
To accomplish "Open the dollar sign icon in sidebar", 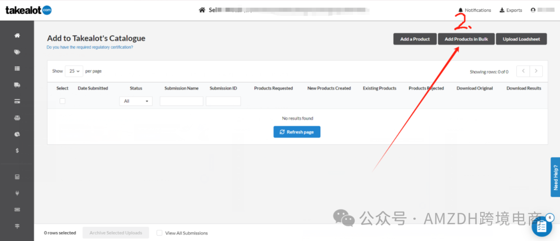I will point(17,150).
